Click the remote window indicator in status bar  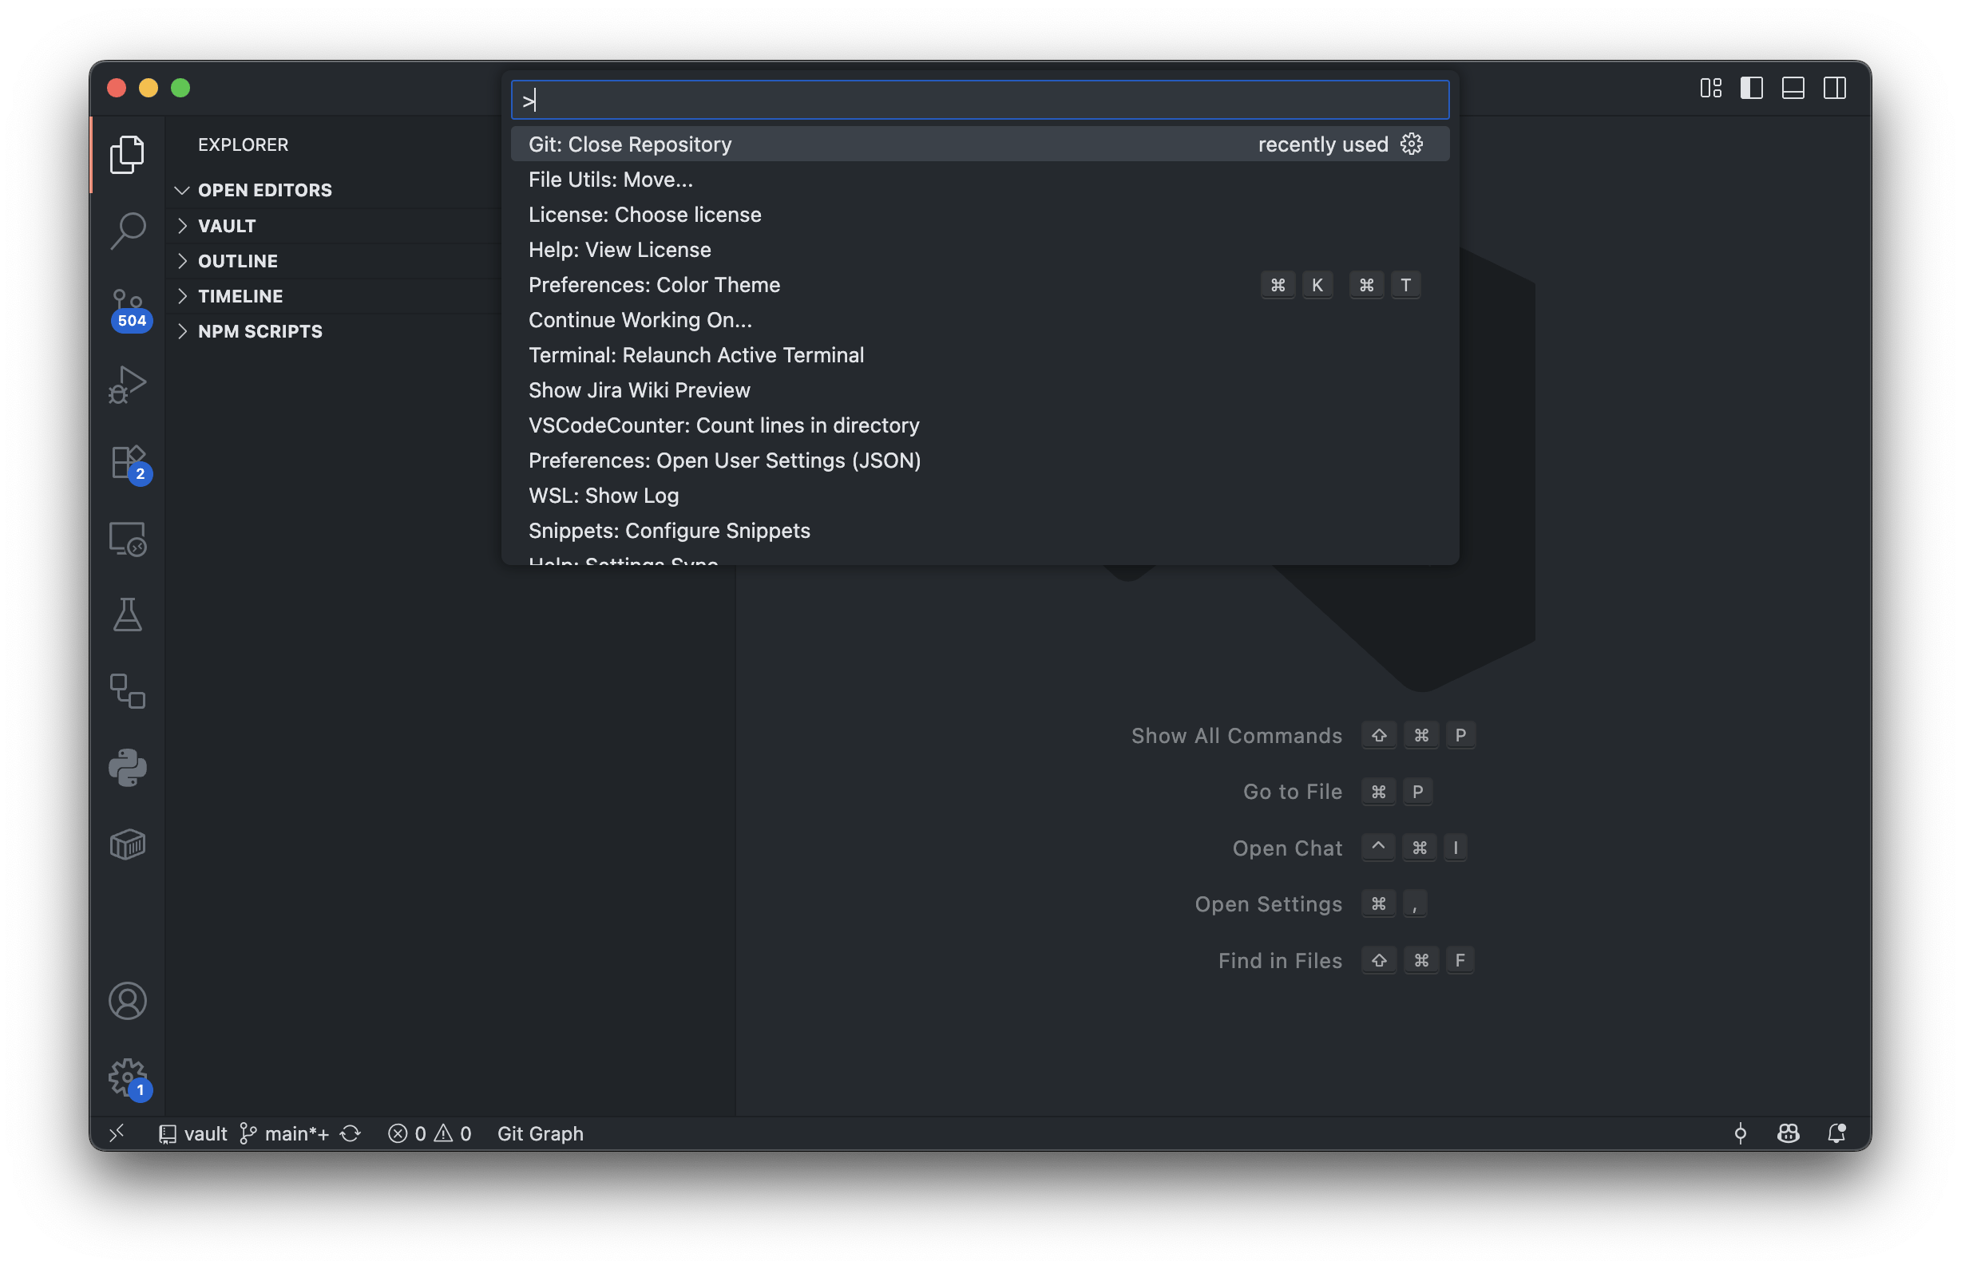pos(117,1133)
